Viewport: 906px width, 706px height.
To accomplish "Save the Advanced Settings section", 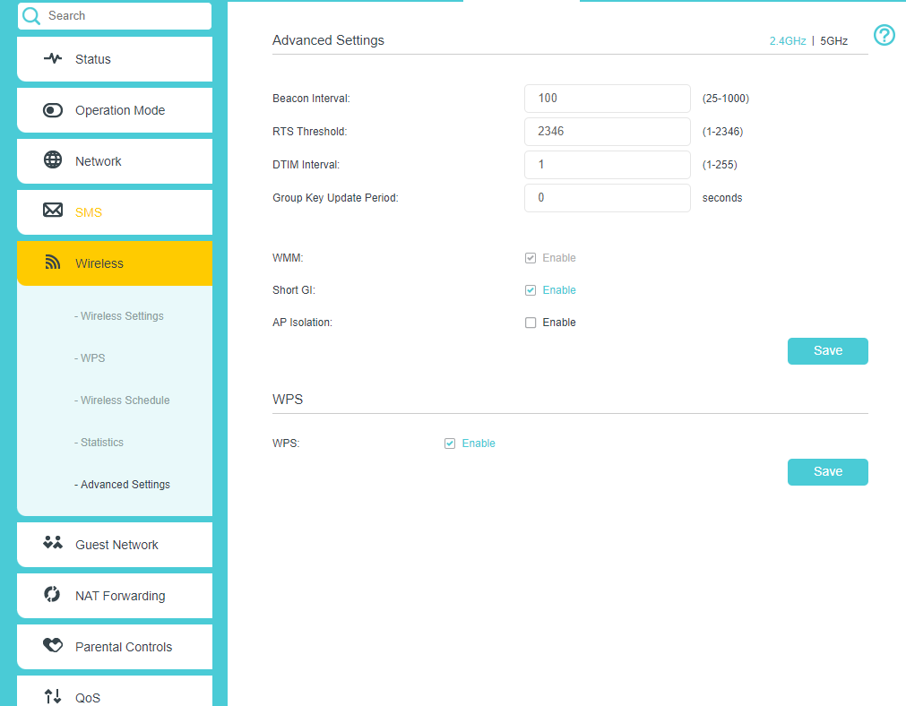I will [x=827, y=350].
